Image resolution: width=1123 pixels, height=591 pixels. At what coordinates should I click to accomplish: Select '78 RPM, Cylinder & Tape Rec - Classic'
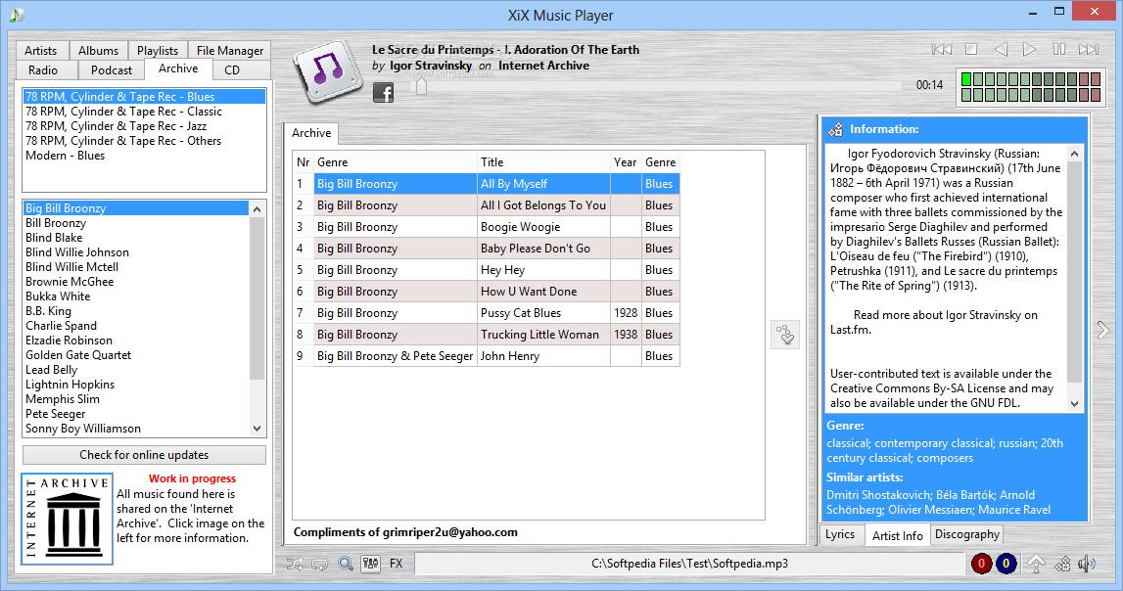tap(144, 112)
